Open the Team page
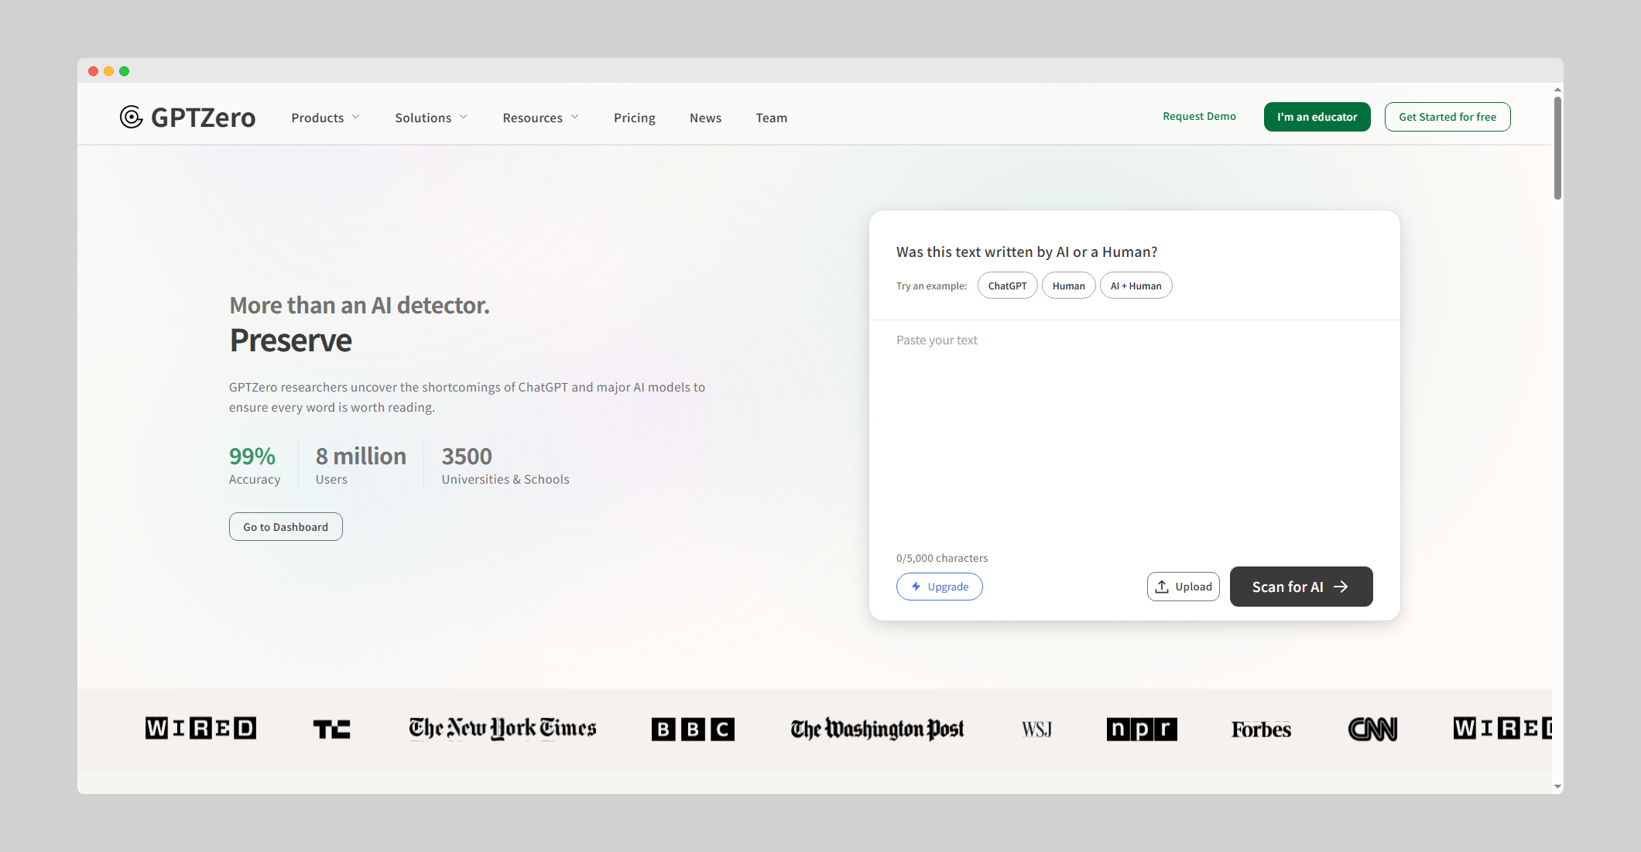The height and width of the screenshot is (852, 1641). 772,118
